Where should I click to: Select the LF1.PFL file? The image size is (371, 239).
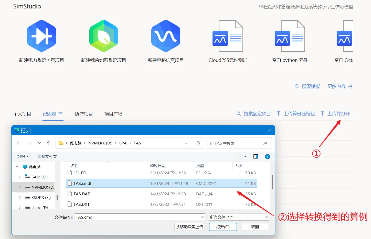pos(80,173)
